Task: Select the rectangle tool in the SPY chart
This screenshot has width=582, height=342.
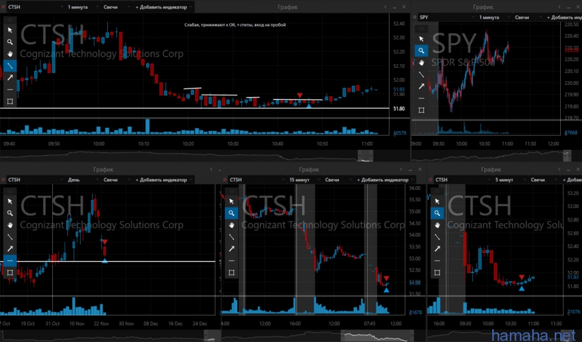Action: coord(421,110)
